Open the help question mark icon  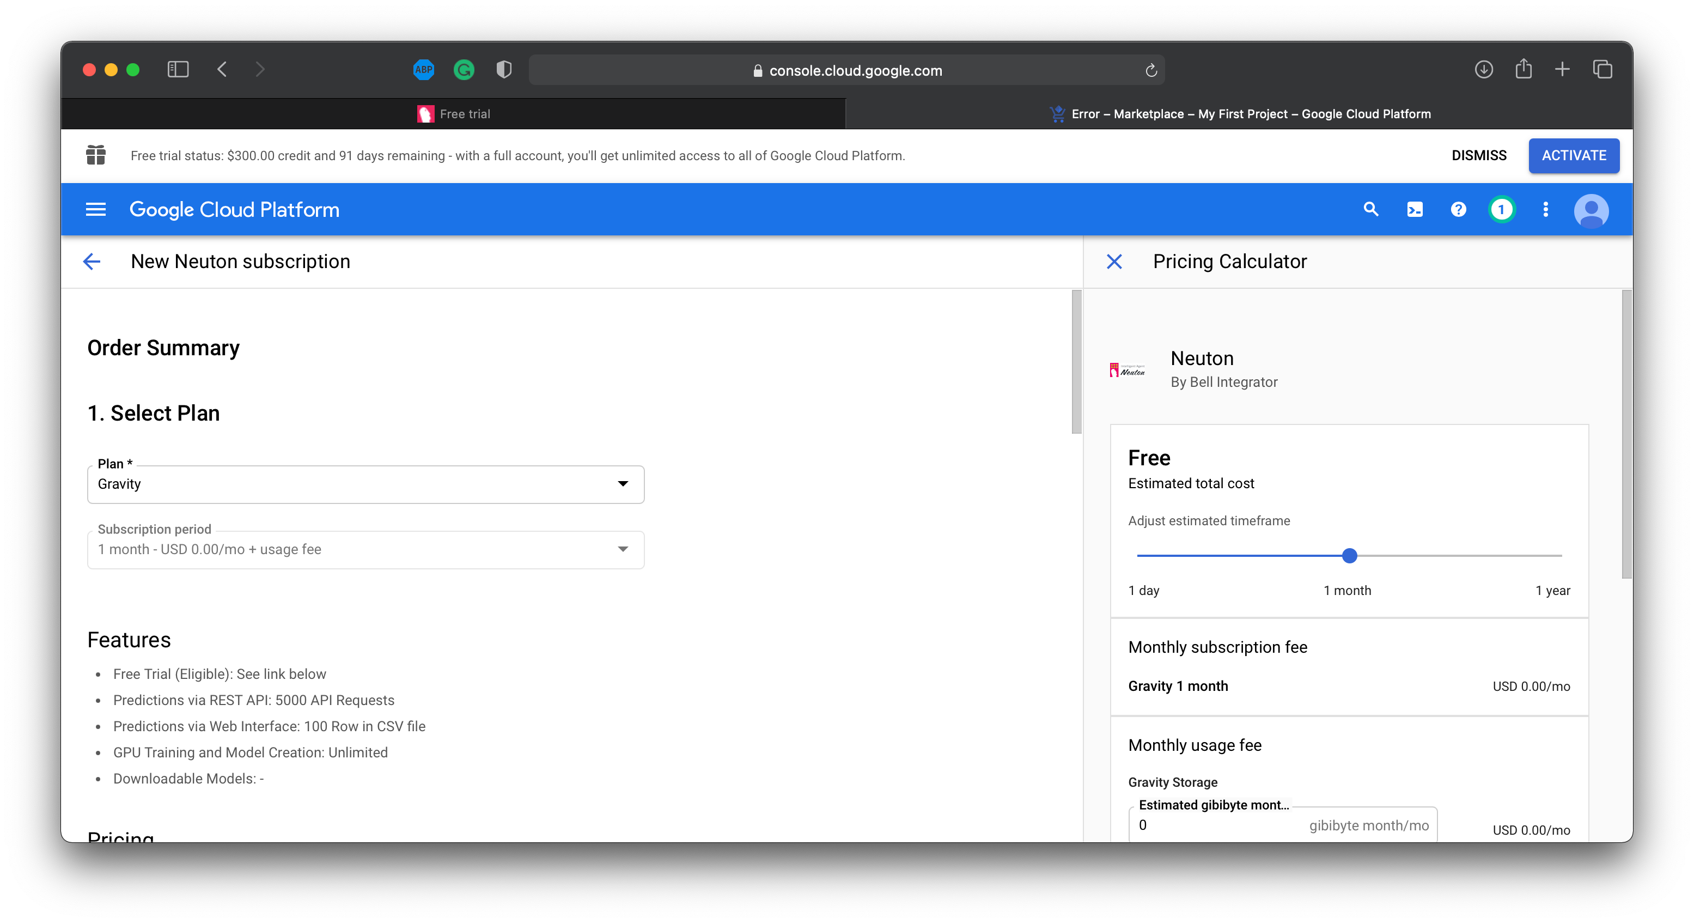pos(1458,209)
